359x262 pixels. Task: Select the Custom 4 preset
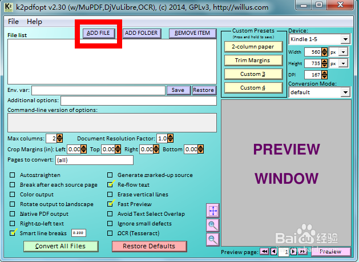tap(253, 88)
